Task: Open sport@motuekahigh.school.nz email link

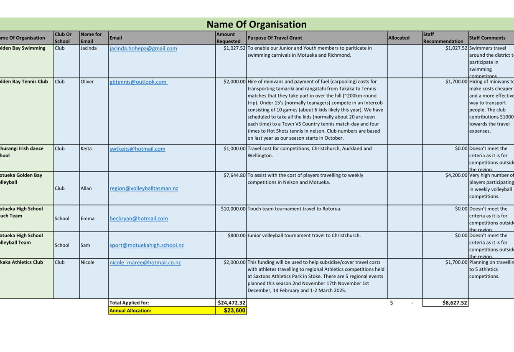Action: 147,245
